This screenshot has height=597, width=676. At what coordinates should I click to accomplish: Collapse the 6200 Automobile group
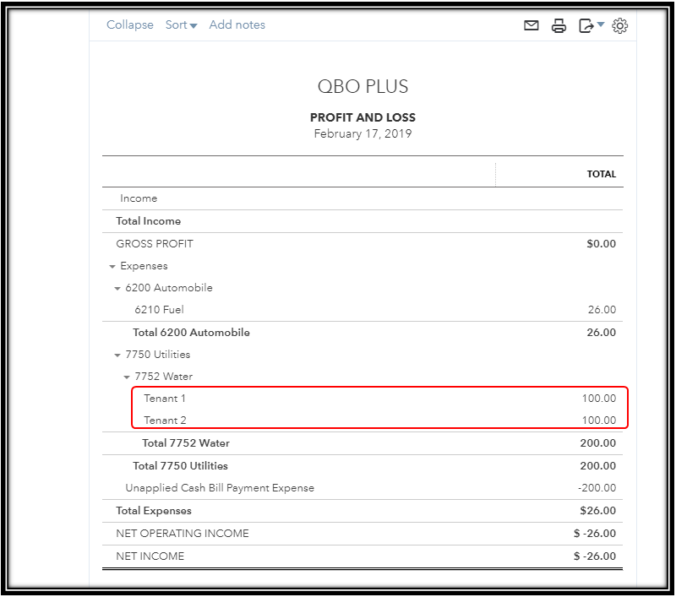(x=117, y=289)
